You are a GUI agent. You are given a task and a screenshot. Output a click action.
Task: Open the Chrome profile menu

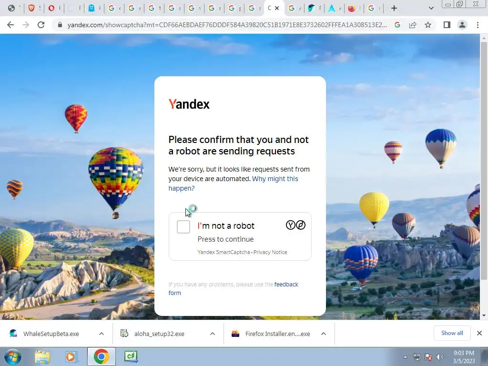coord(462,25)
